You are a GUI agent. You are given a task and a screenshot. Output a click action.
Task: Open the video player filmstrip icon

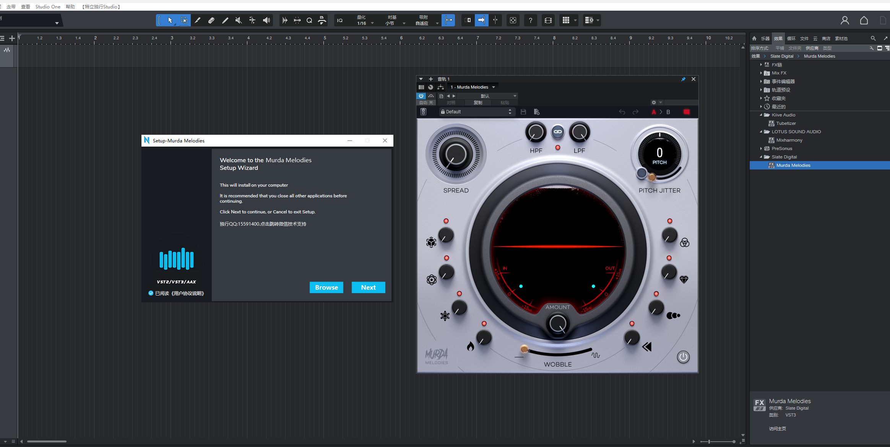coord(548,20)
